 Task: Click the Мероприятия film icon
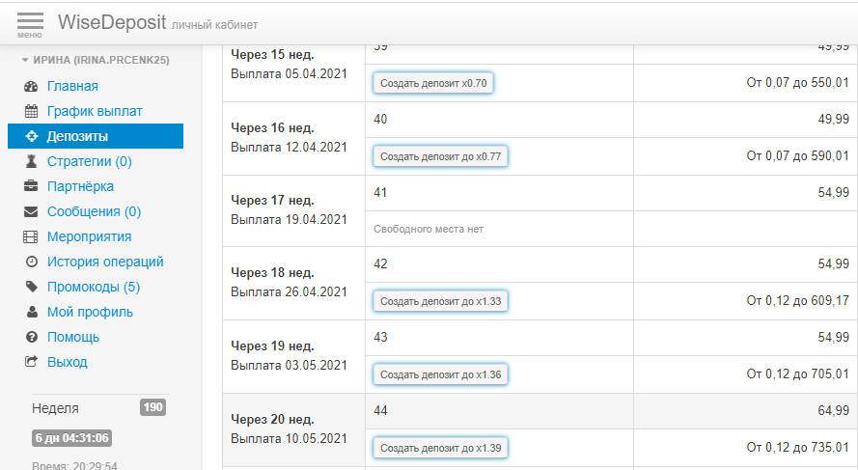point(31,237)
